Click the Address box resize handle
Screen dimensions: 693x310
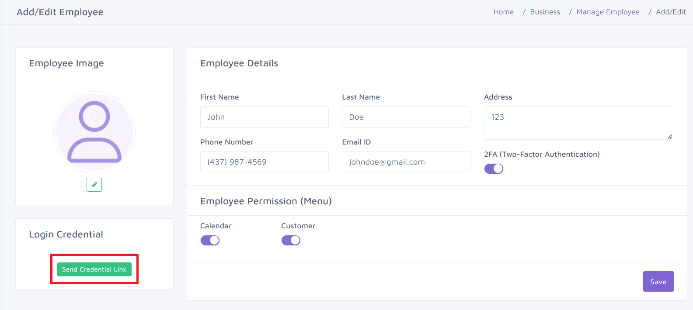[x=670, y=137]
